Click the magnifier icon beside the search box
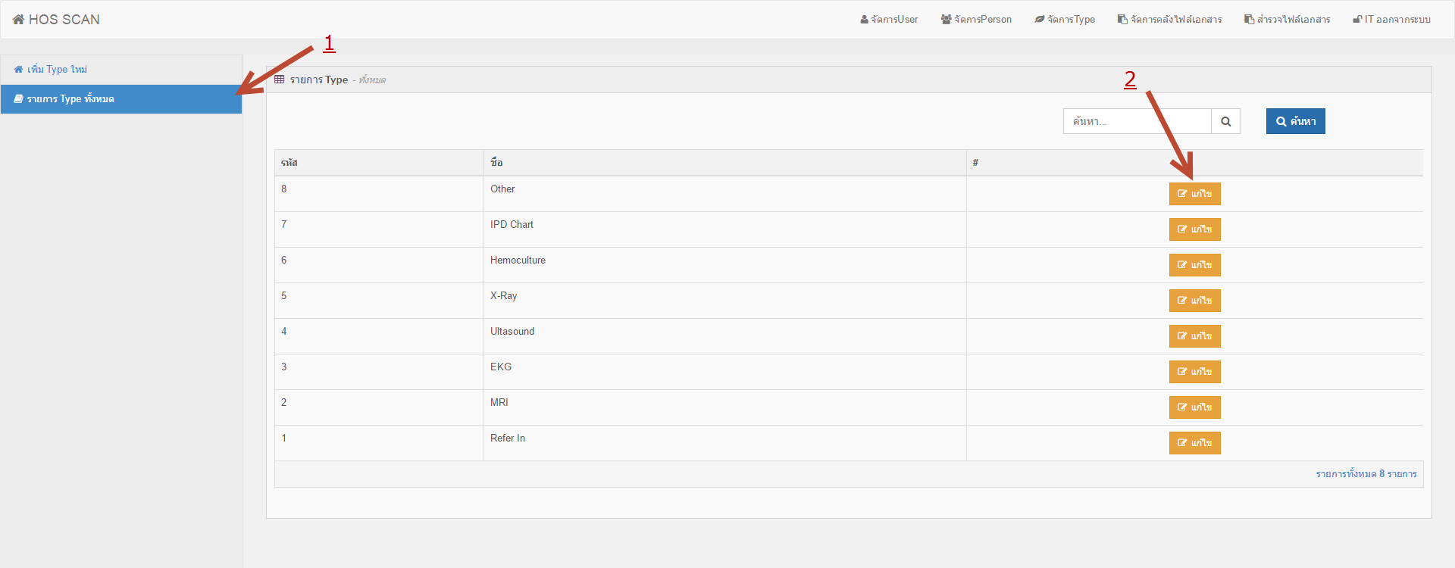 1225,122
